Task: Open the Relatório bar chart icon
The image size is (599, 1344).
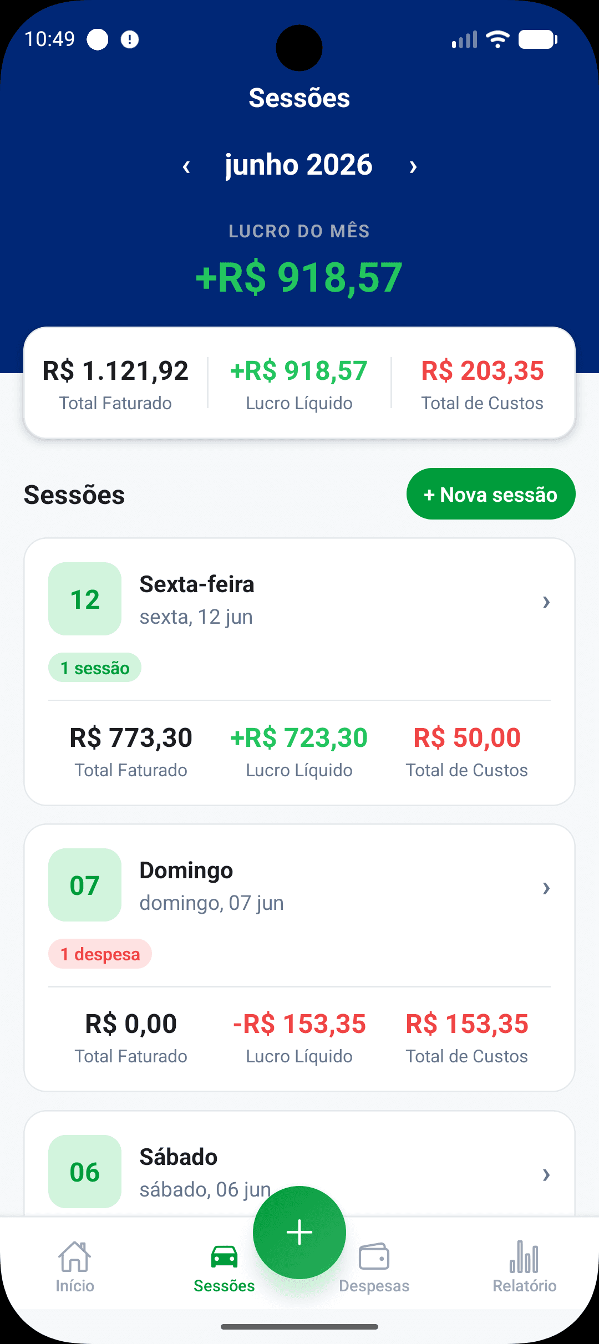Action: 524,1256
